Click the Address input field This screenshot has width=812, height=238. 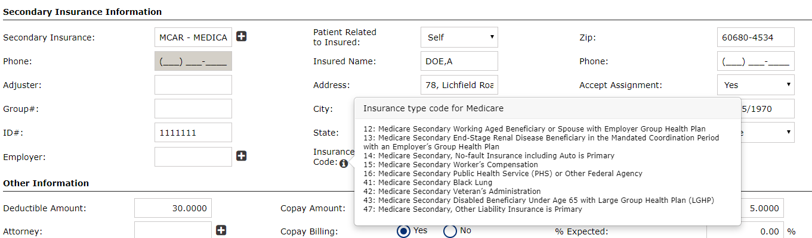pos(459,85)
